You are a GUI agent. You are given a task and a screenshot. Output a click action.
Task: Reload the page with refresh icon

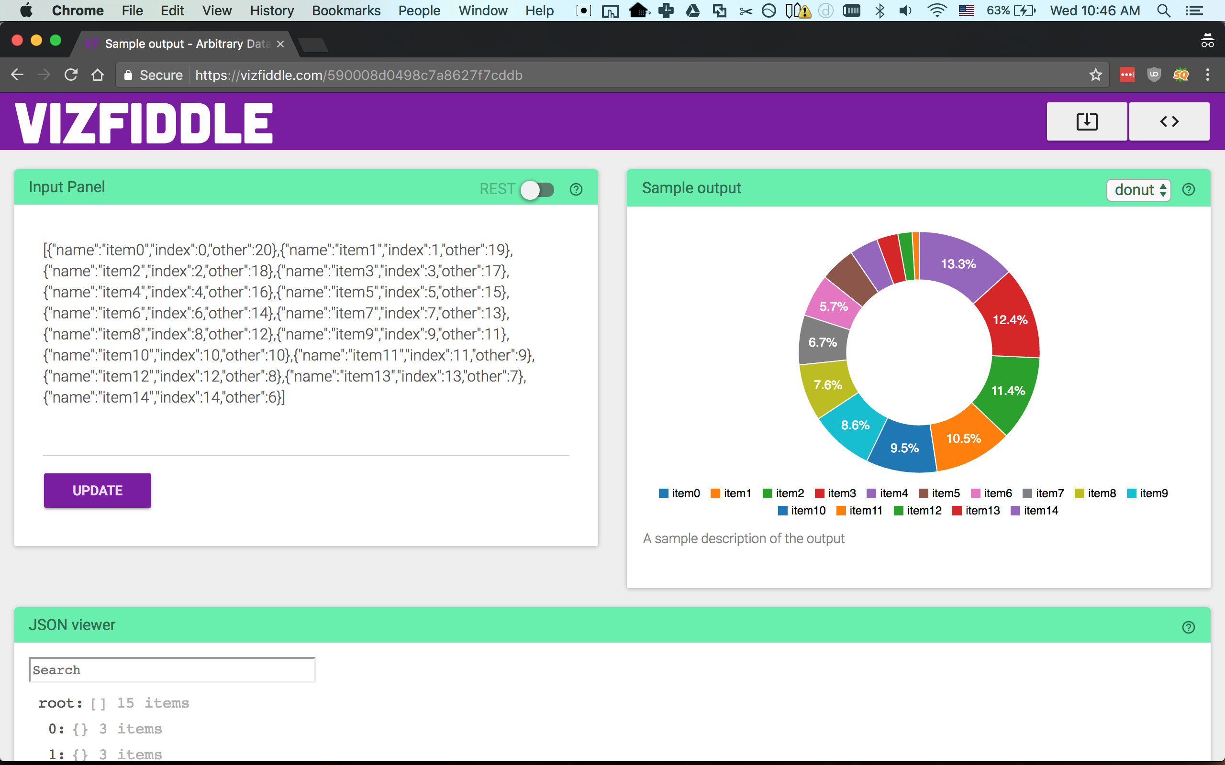[x=71, y=75]
